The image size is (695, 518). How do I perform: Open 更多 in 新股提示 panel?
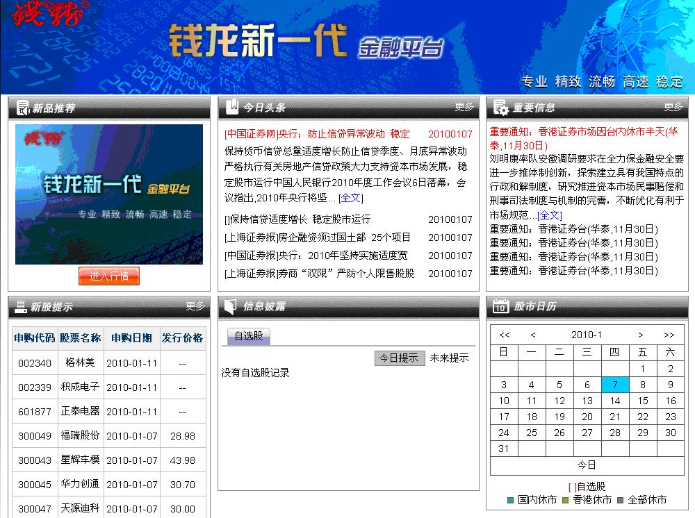point(195,306)
